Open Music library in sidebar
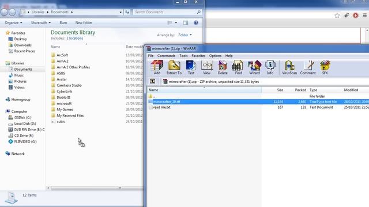Viewport: 369px width, 207px height. pyautogui.click(x=18, y=75)
